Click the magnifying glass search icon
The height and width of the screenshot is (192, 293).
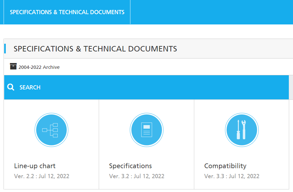[x=11, y=87]
